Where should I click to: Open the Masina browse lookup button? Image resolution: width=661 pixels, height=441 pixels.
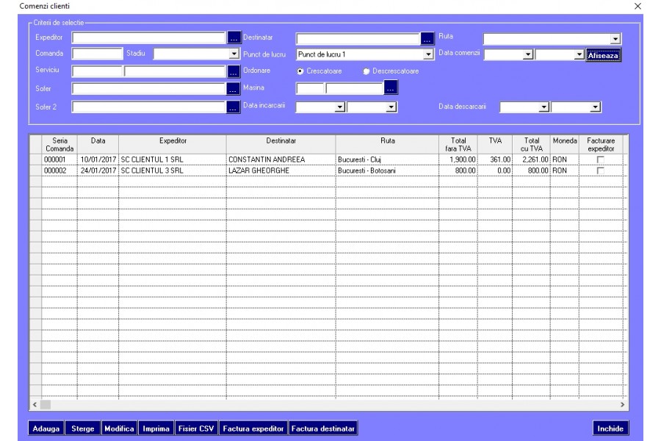click(391, 87)
